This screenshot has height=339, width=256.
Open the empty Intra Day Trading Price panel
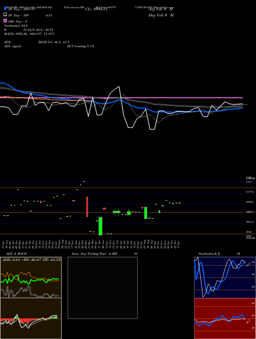point(102,288)
